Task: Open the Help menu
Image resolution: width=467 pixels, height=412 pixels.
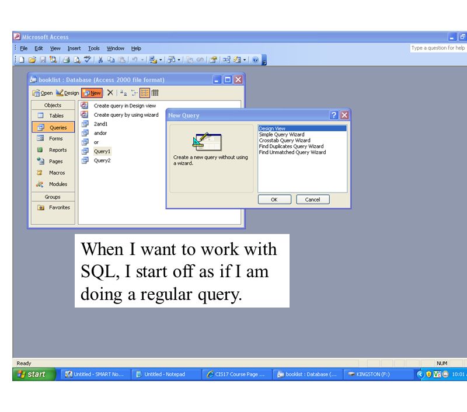Action: pos(136,48)
